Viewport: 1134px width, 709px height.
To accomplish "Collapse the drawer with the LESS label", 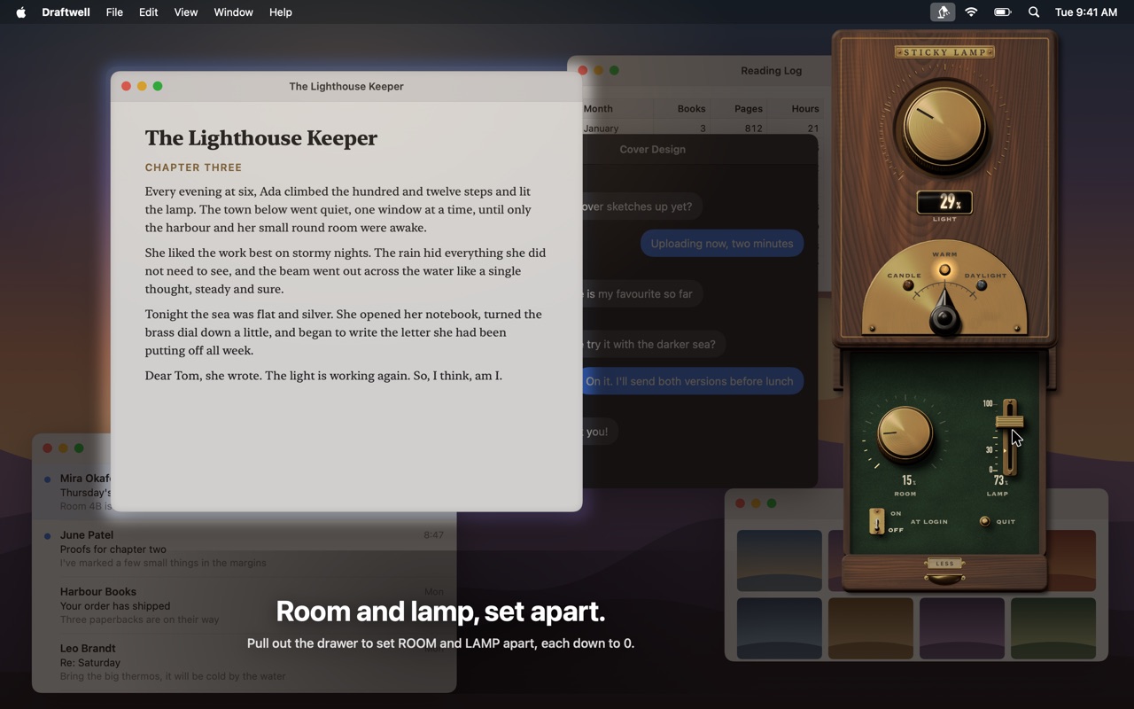I will pos(944,564).
